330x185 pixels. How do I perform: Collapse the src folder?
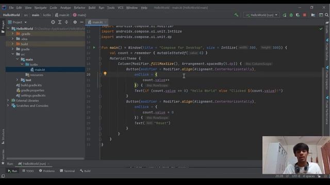(x=12, y=54)
